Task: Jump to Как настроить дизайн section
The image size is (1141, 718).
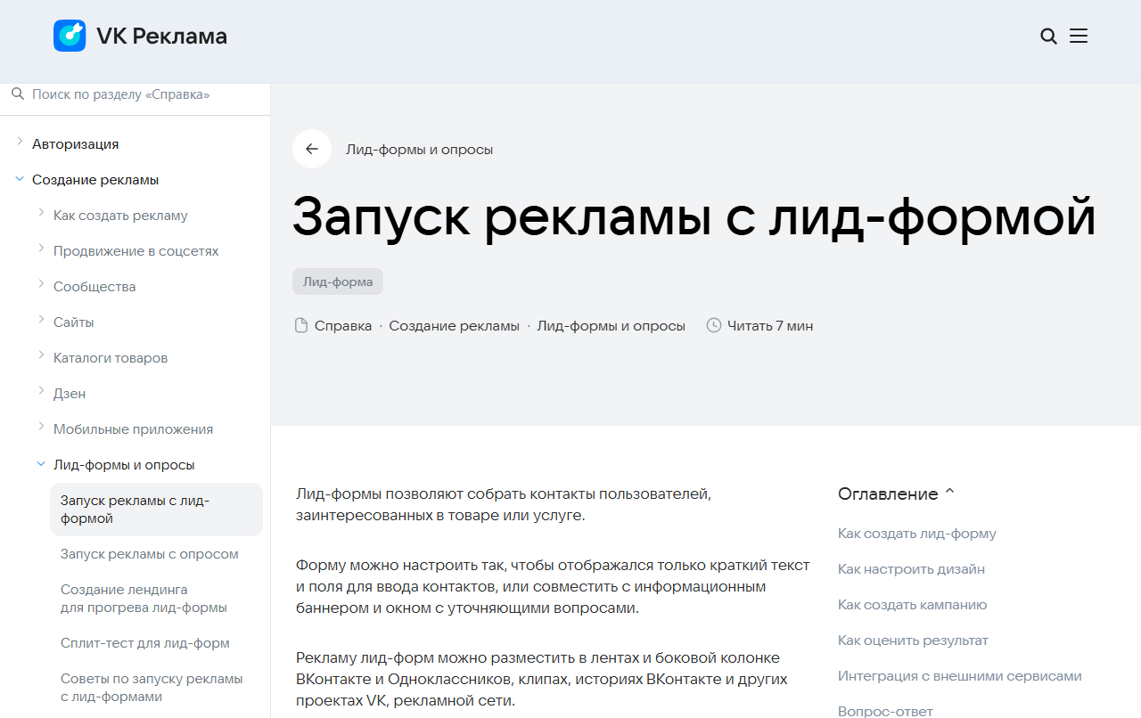Action: [x=911, y=569]
